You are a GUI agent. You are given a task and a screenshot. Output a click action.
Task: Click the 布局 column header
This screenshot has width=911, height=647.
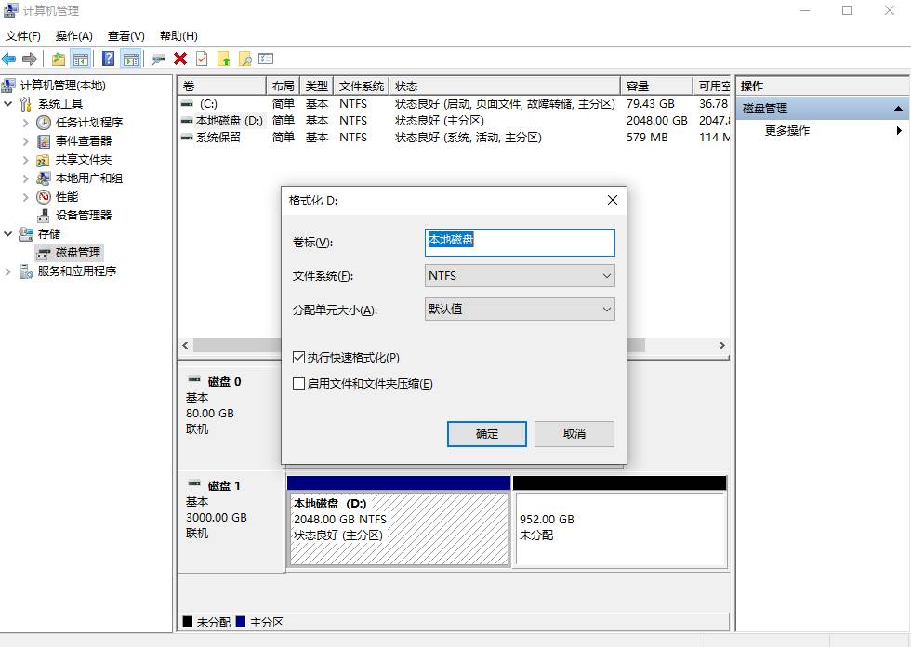pyautogui.click(x=283, y=86)
